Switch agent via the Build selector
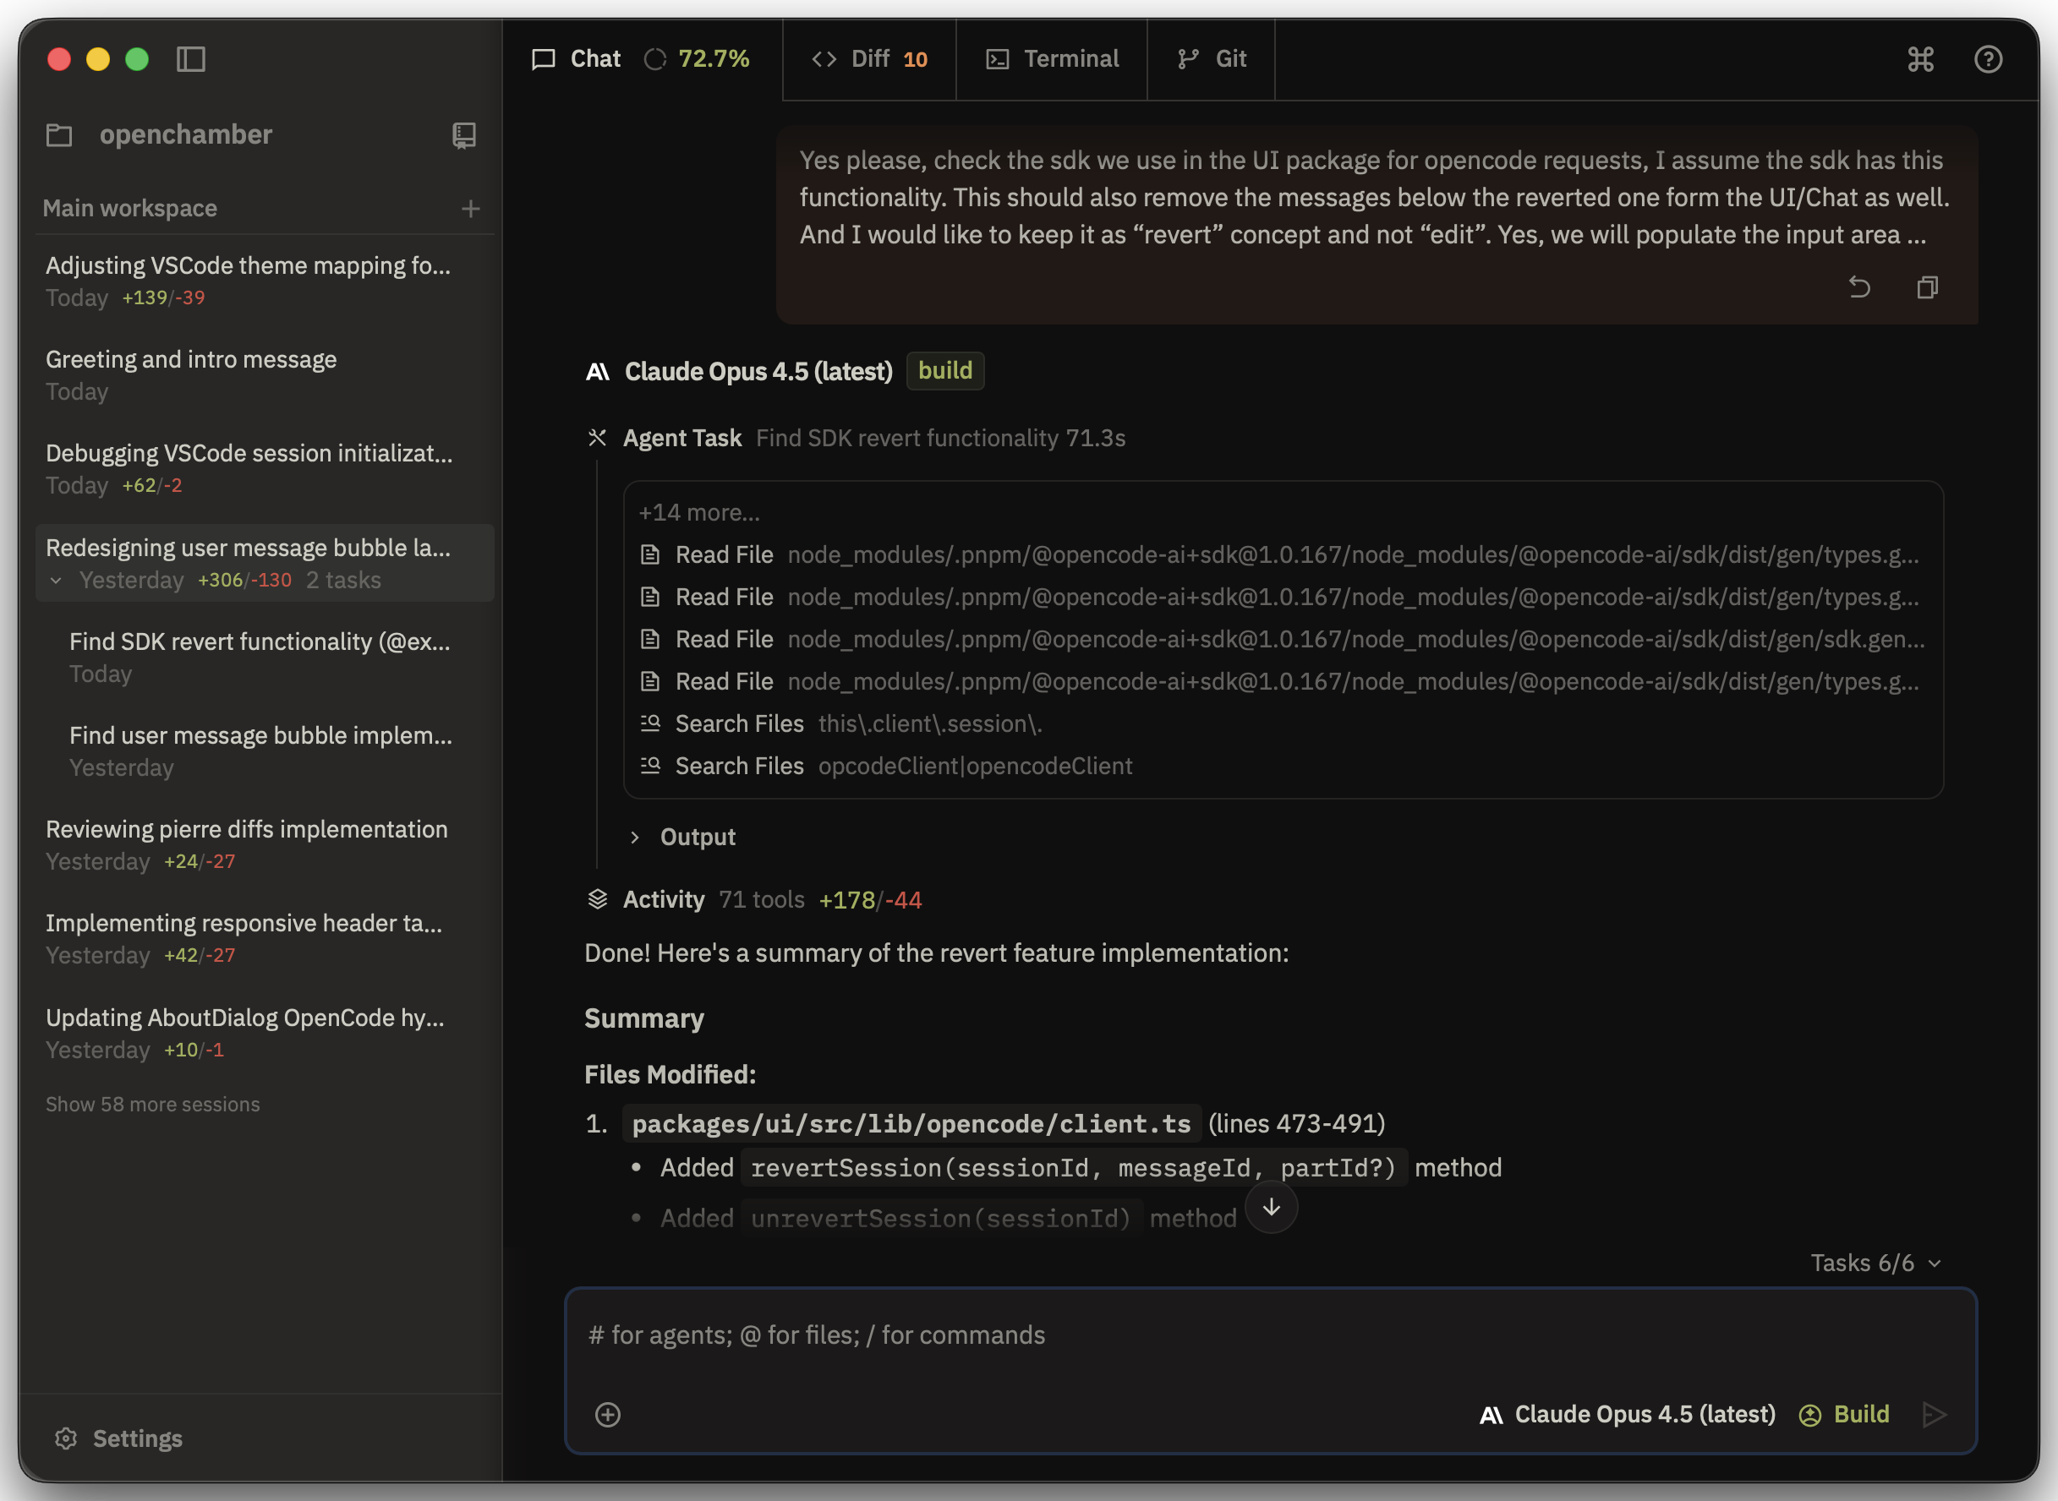Viewport: 2058px width, 1501px height. coord(1843,1415)
